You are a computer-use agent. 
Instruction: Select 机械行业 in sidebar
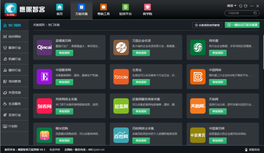click(x=14, y=59)
